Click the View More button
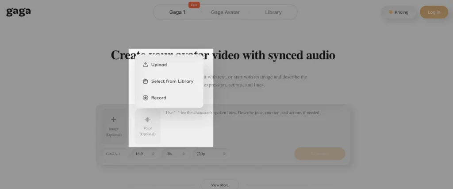453x189 pixels. click(x=219, y=185)
